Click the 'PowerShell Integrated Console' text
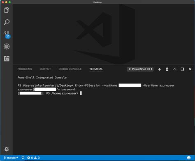Viewport: 195px width, 161px height. pos(42,78)
